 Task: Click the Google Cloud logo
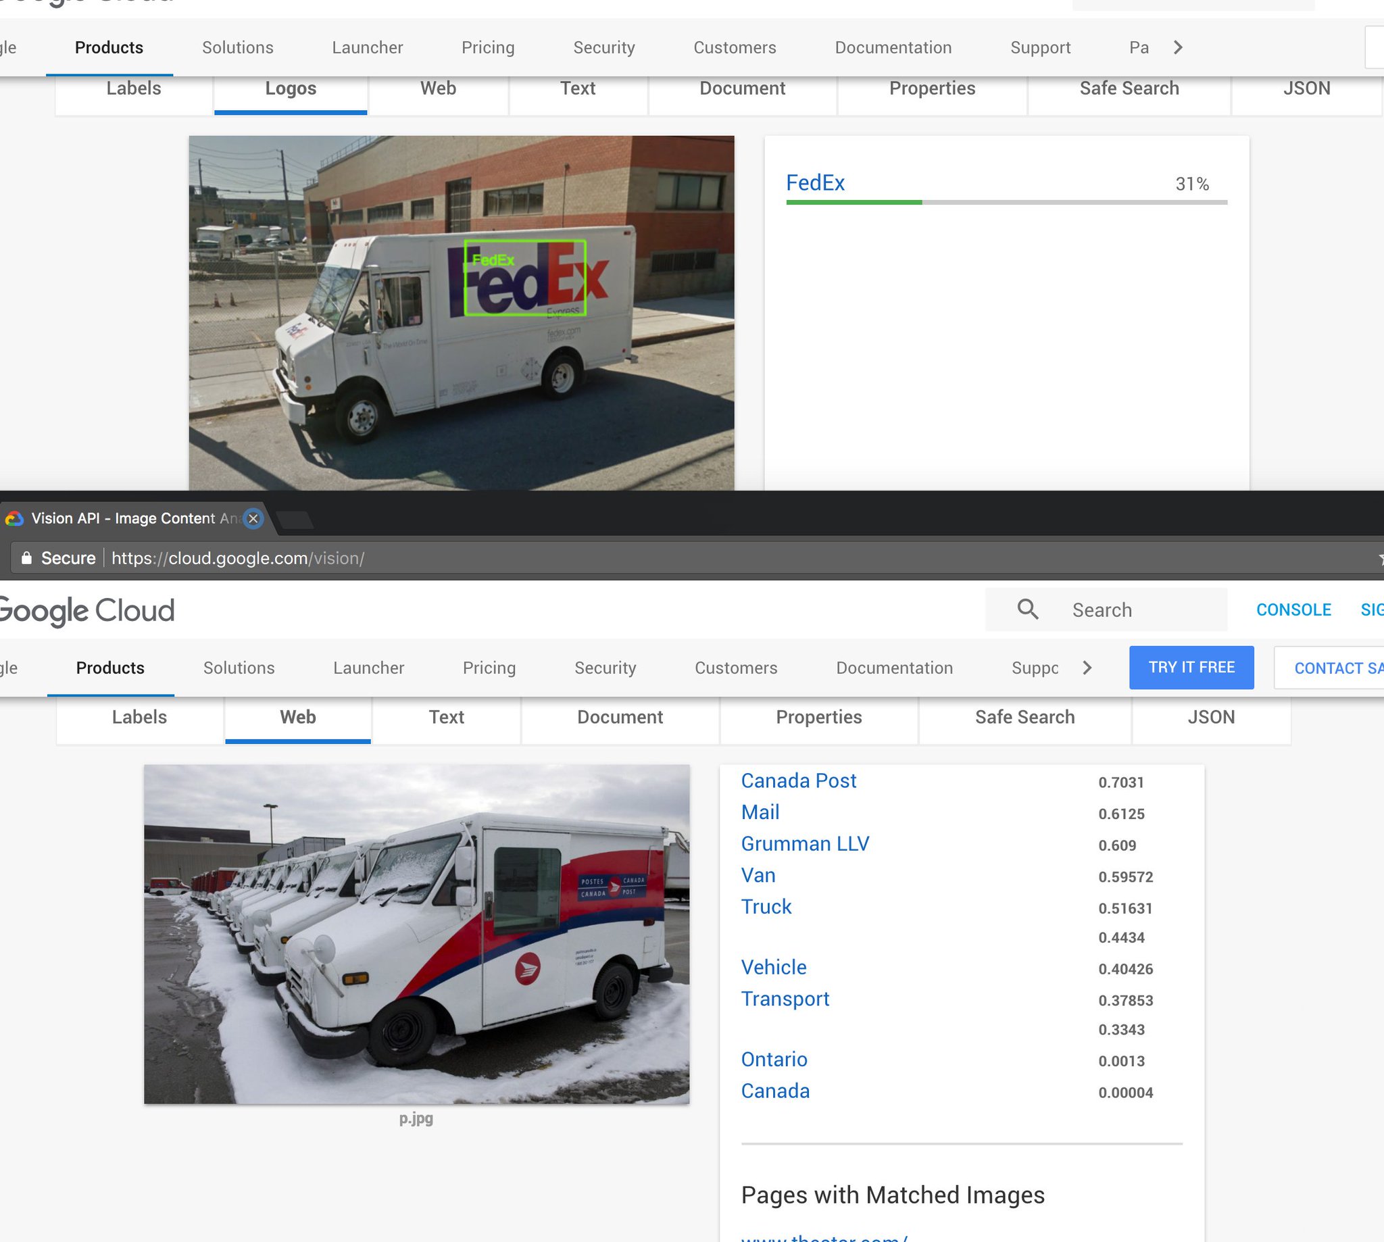pyautogui.click(x=86, y=610)
